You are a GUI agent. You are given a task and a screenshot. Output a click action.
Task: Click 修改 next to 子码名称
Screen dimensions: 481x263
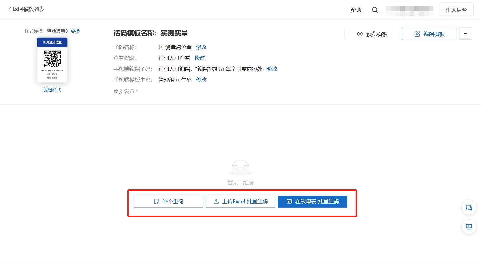tap(201, 47)
